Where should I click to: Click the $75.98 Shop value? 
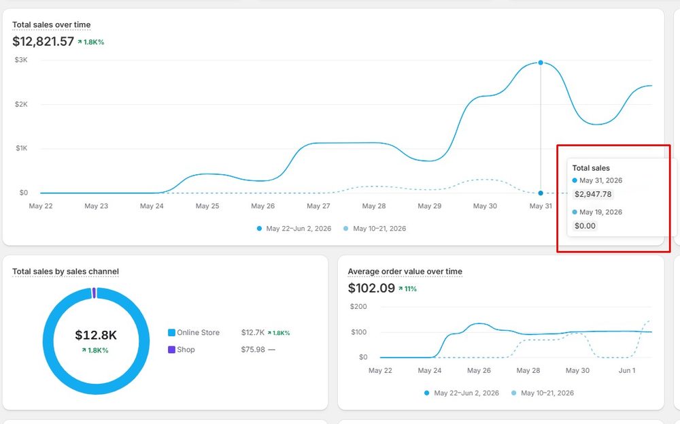click(x=253, y=350)
